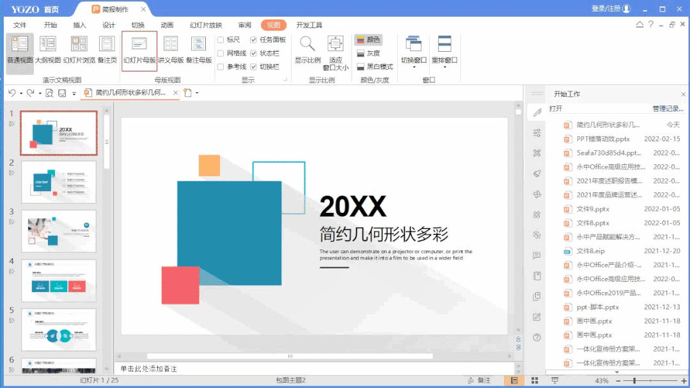690x388 pixels.
Task: Click the save icon in quick toolbar
Action: [62, 93]
